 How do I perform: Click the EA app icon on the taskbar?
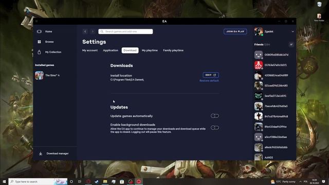tap(139, 181)
